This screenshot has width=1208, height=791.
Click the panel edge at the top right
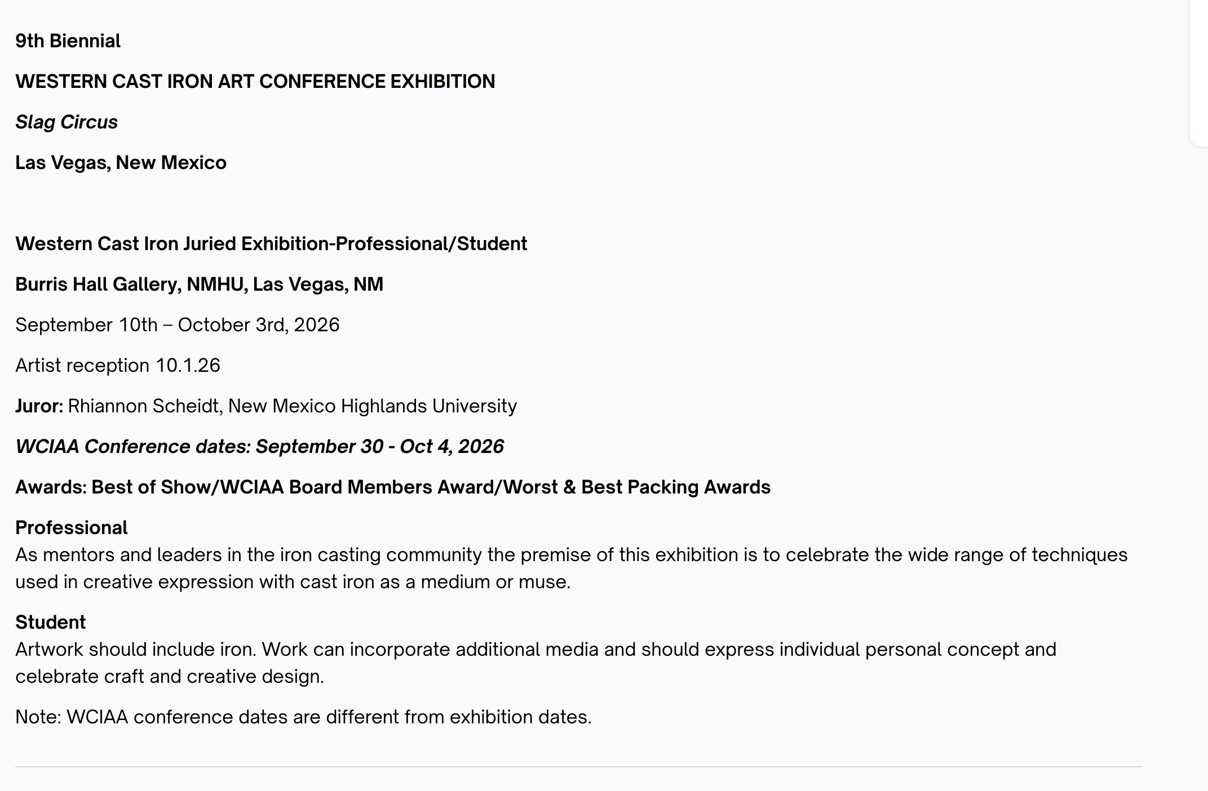tap(1198, 73)
